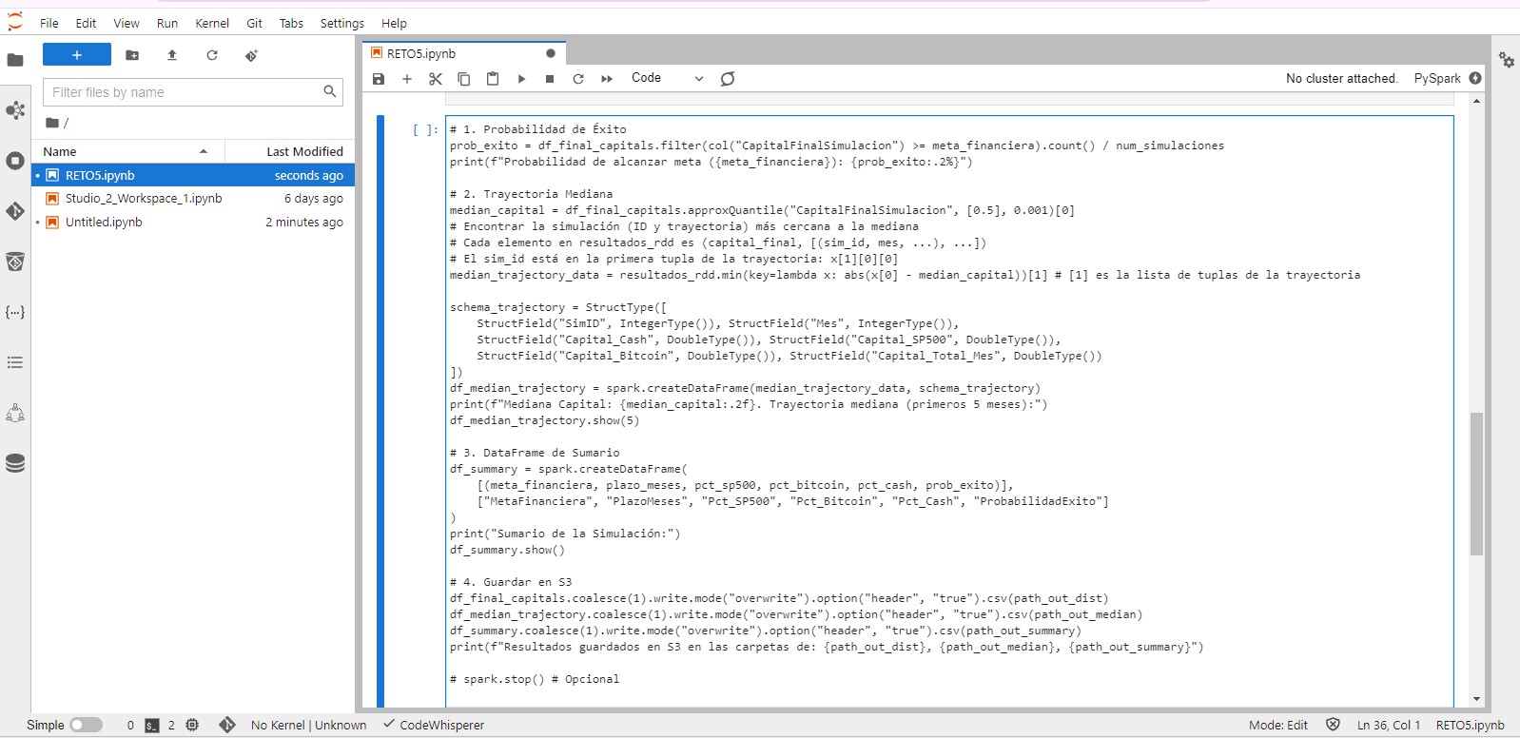Open the File Browser sidebar panel
1520x738 pixels.
(x=15, y=60)
